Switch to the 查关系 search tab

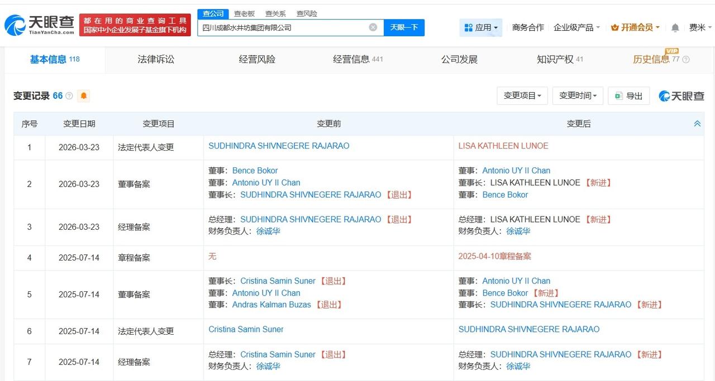tap(275, 13)
